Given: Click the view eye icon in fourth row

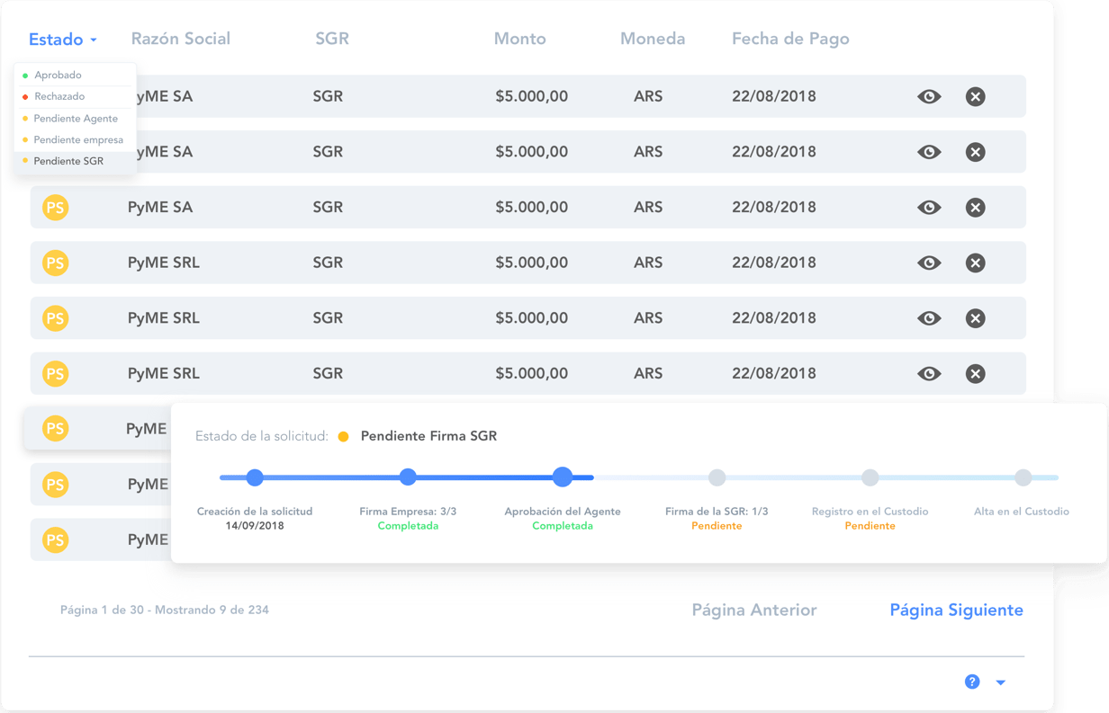Looking at the screenshot, I should tap(929, 263).
